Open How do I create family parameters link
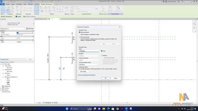Viewport: 198px width, 111px height. (x=87, y=75)
